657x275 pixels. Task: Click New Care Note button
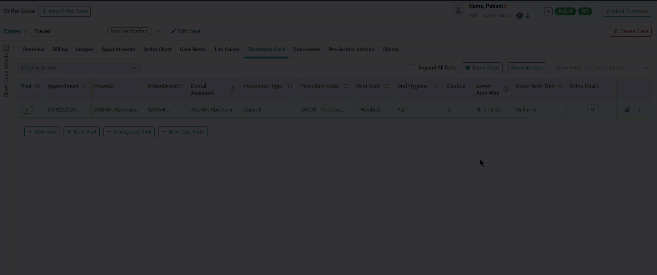(x=183, y=132)
